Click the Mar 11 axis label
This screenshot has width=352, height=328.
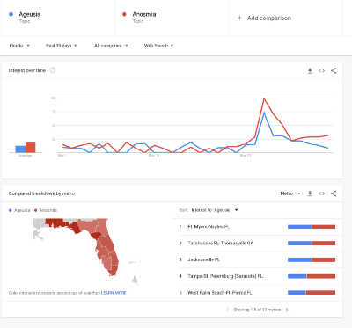(x=154, y=156)
